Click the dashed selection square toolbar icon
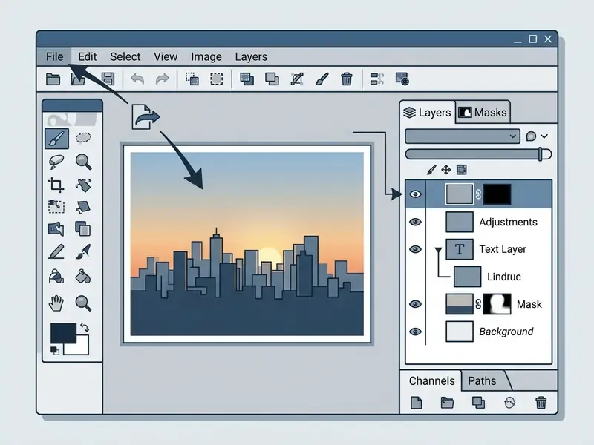The width and height of the screenshot is (594, 445). (217, 79)
